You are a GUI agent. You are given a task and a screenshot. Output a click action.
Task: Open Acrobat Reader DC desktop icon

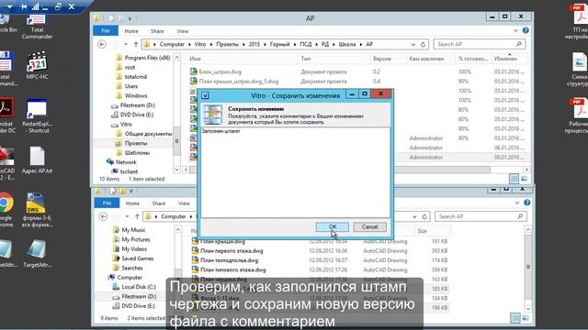pos(6,115)
